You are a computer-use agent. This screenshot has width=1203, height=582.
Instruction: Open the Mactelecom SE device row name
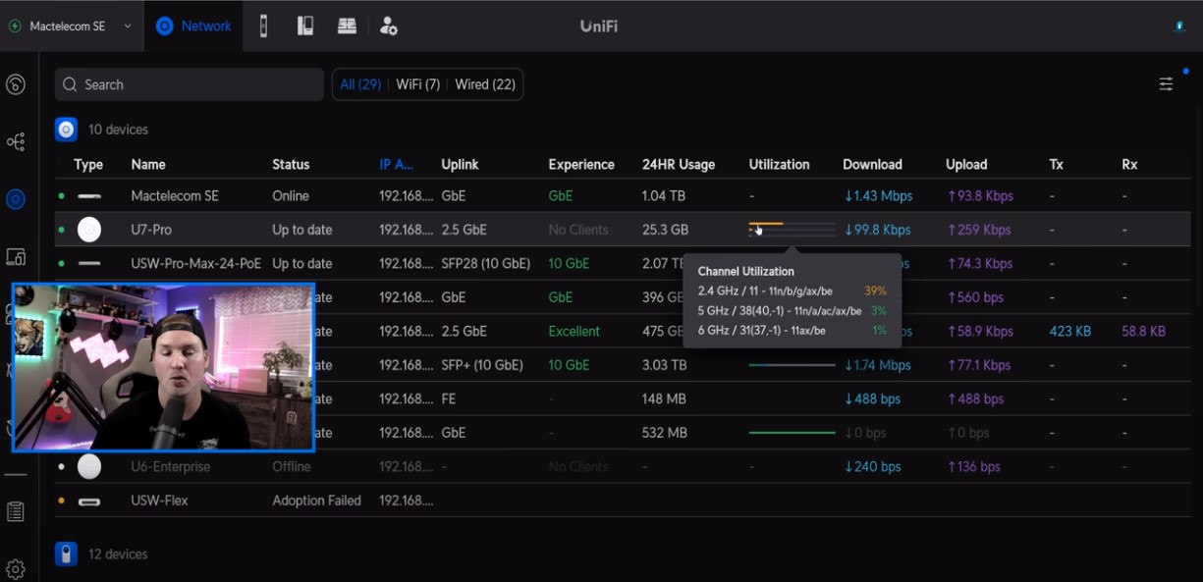coord(175,196)
